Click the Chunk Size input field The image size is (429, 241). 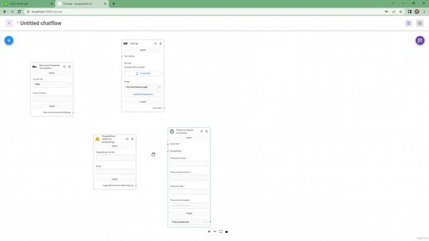52,84
